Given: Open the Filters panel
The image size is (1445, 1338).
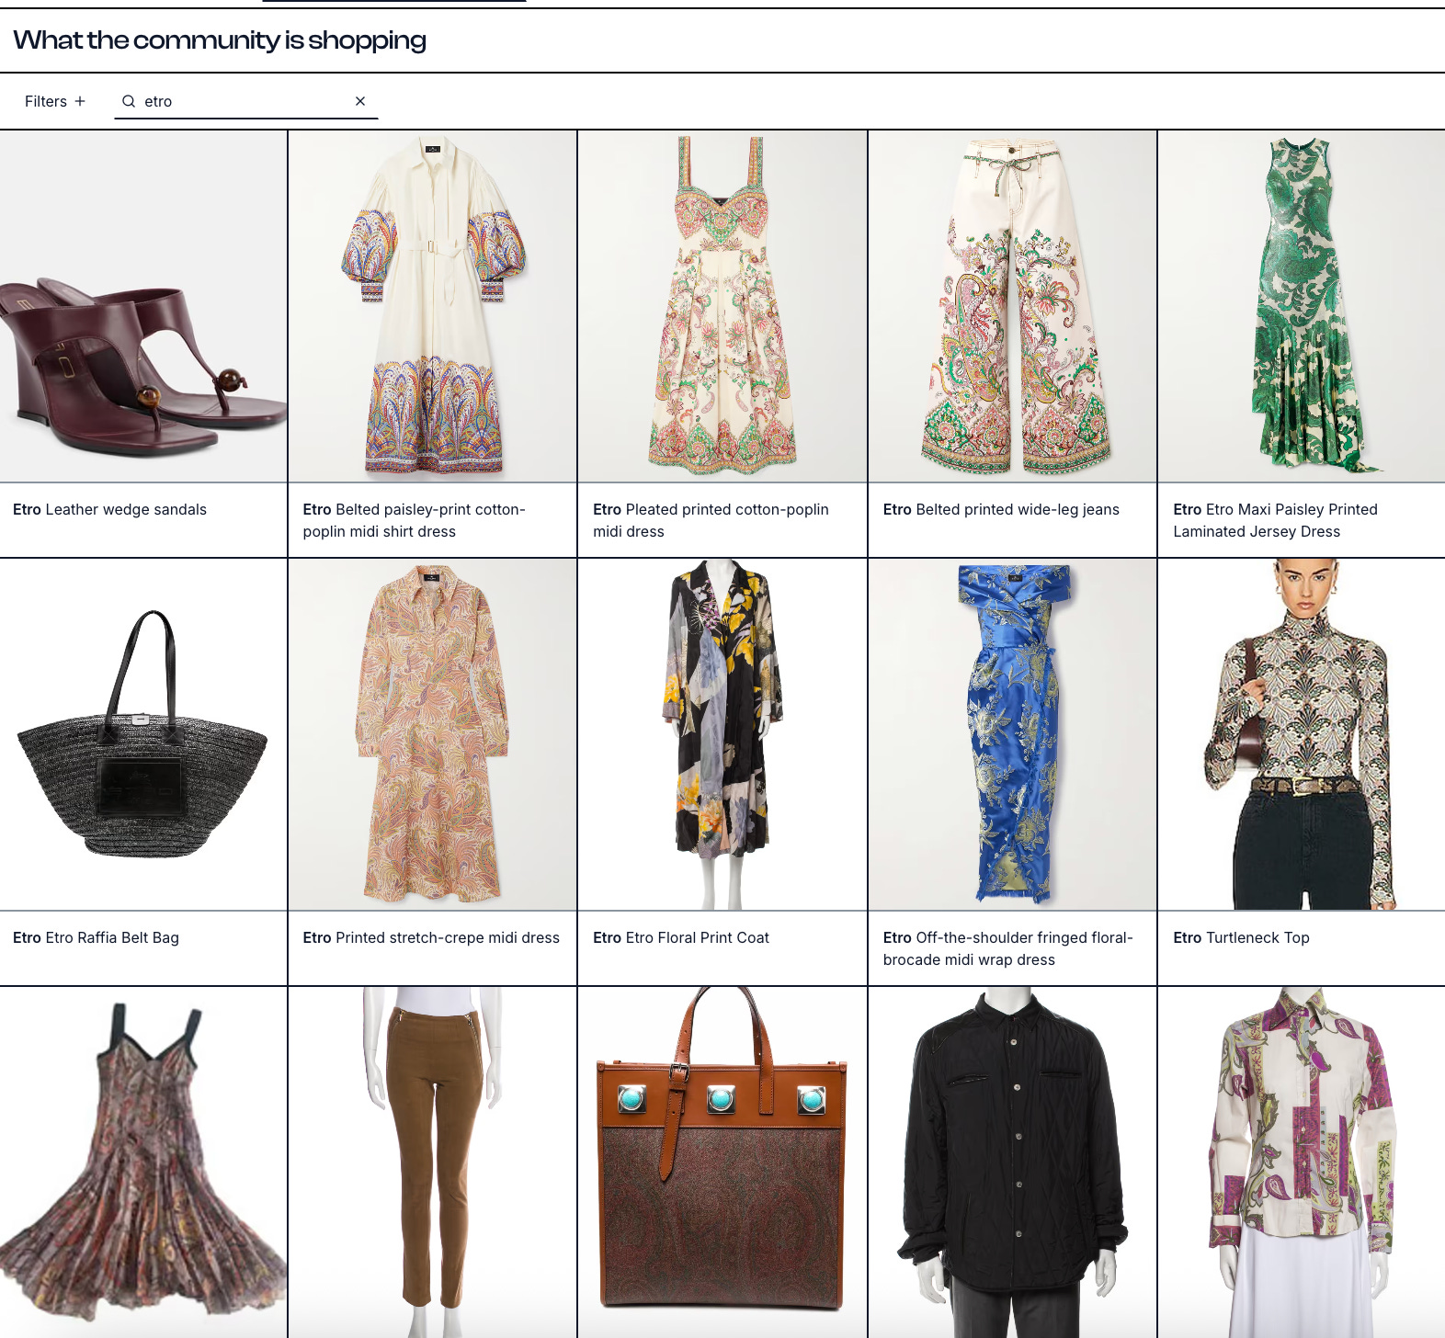Looking at the screenshot, I should click(55, 101).
